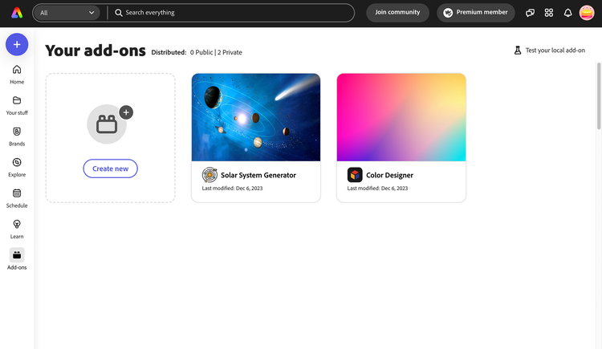Click Join community button
This screenshot has height=349, width=602.
(x=397, y=12)
